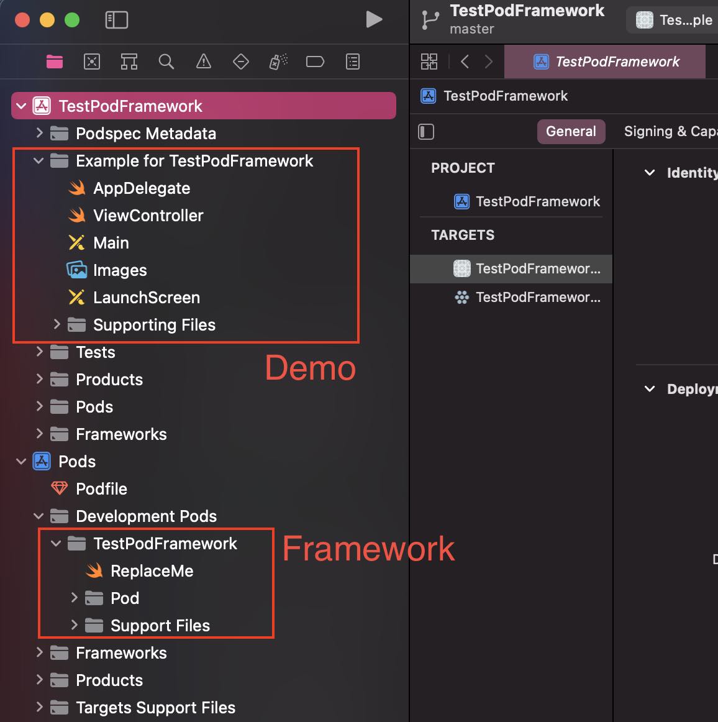Expand the Supporting Files folder
718x722 pixels.
[57, 324]
